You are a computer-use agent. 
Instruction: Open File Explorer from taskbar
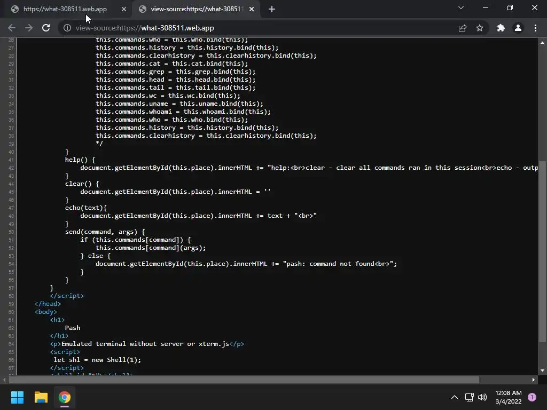click(x=41, y=397)
